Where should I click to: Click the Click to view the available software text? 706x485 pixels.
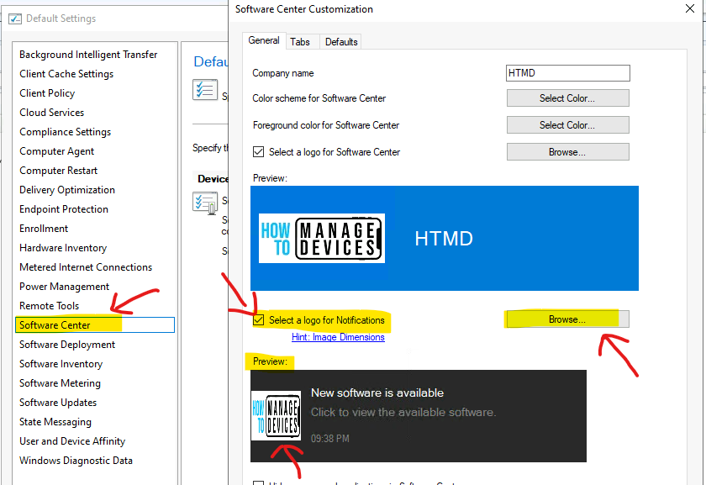pyautogui.click(x=403, y=413)
